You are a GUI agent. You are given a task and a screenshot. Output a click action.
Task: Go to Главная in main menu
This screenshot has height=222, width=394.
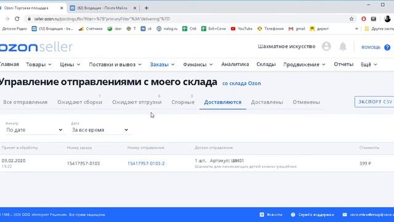pyautogui.click(x=9, y=64)
